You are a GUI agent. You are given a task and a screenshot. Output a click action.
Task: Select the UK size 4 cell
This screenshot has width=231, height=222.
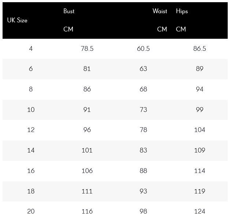tap(31, 49)
